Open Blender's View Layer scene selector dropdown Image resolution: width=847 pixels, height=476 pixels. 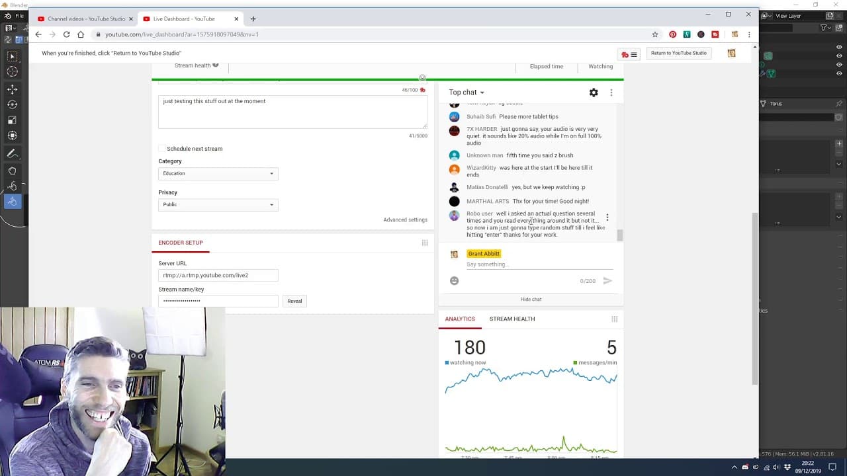coord(767,16)
